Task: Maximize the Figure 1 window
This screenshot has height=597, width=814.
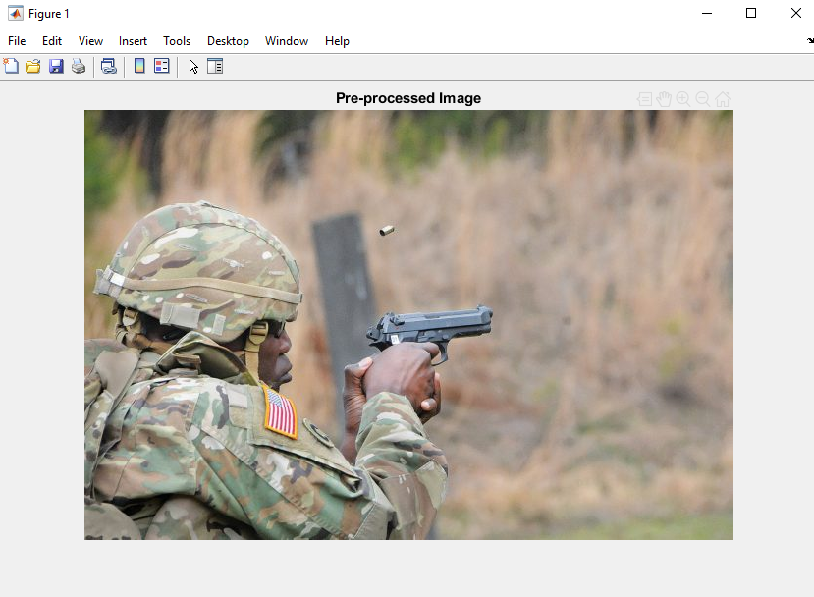Action: point(750,13)
